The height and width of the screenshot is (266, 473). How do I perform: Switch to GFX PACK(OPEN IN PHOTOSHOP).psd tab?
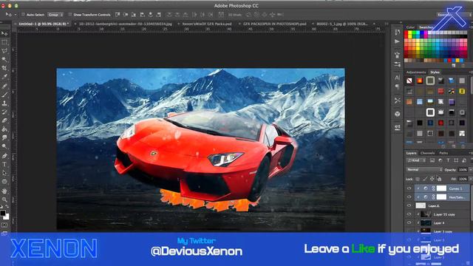click(274, 24)
